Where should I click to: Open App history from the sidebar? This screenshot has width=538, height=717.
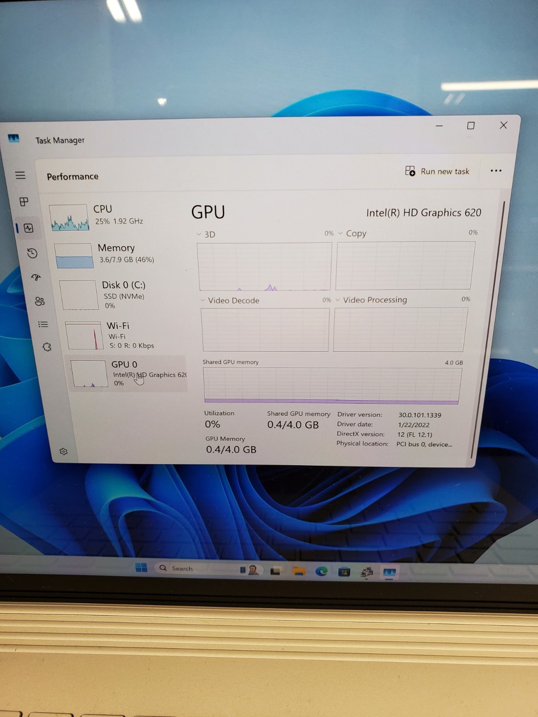tap(32, 253)
